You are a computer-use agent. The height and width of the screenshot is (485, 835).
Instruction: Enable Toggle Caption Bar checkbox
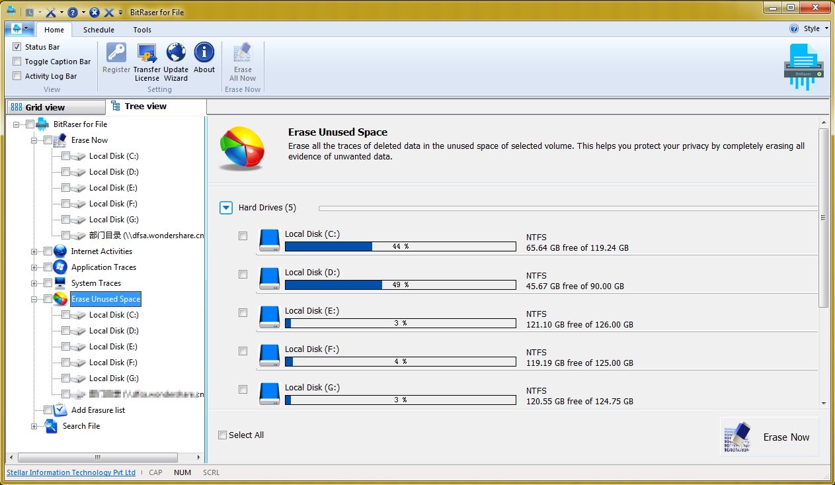click(x=17, y=62)
